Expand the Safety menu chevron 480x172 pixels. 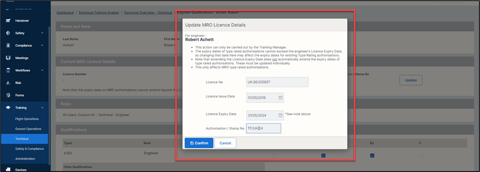click(42, 33)
